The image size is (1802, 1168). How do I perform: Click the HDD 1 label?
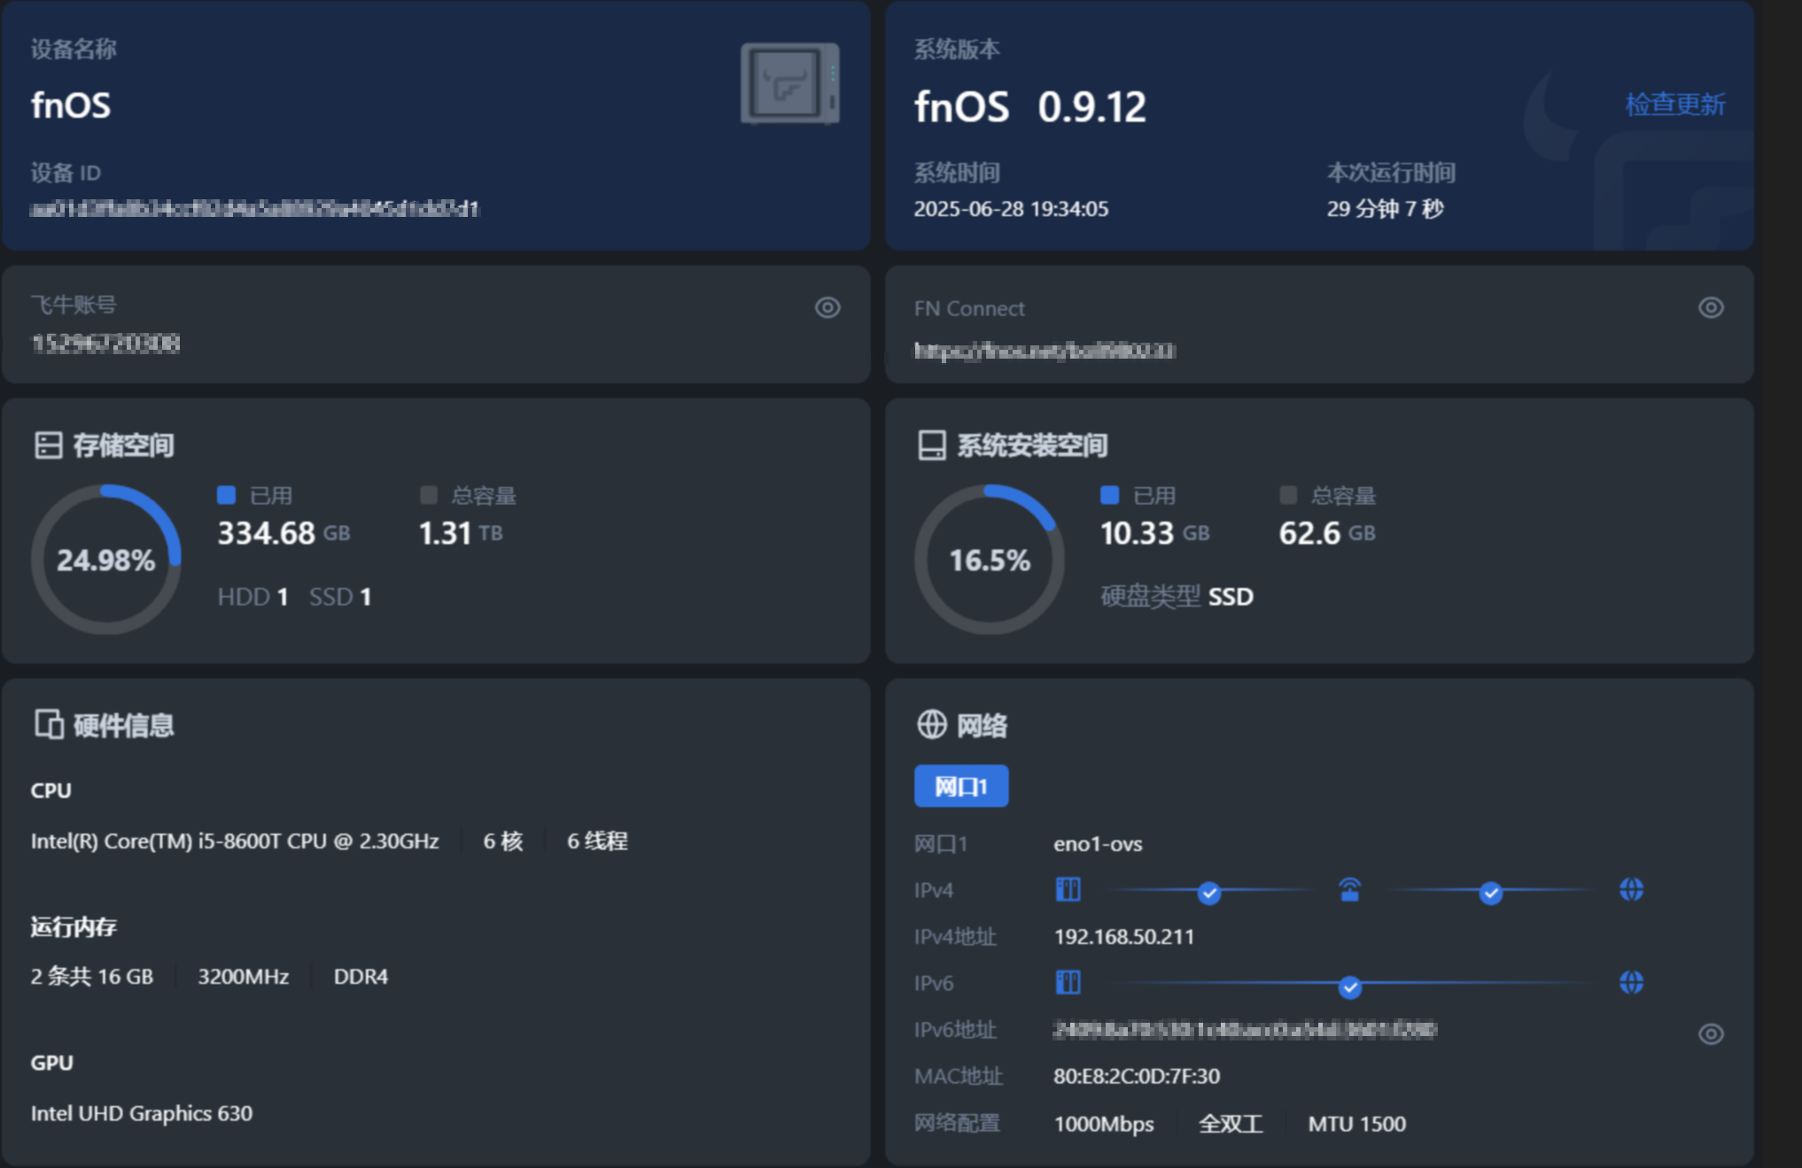[x=252, y=597]
